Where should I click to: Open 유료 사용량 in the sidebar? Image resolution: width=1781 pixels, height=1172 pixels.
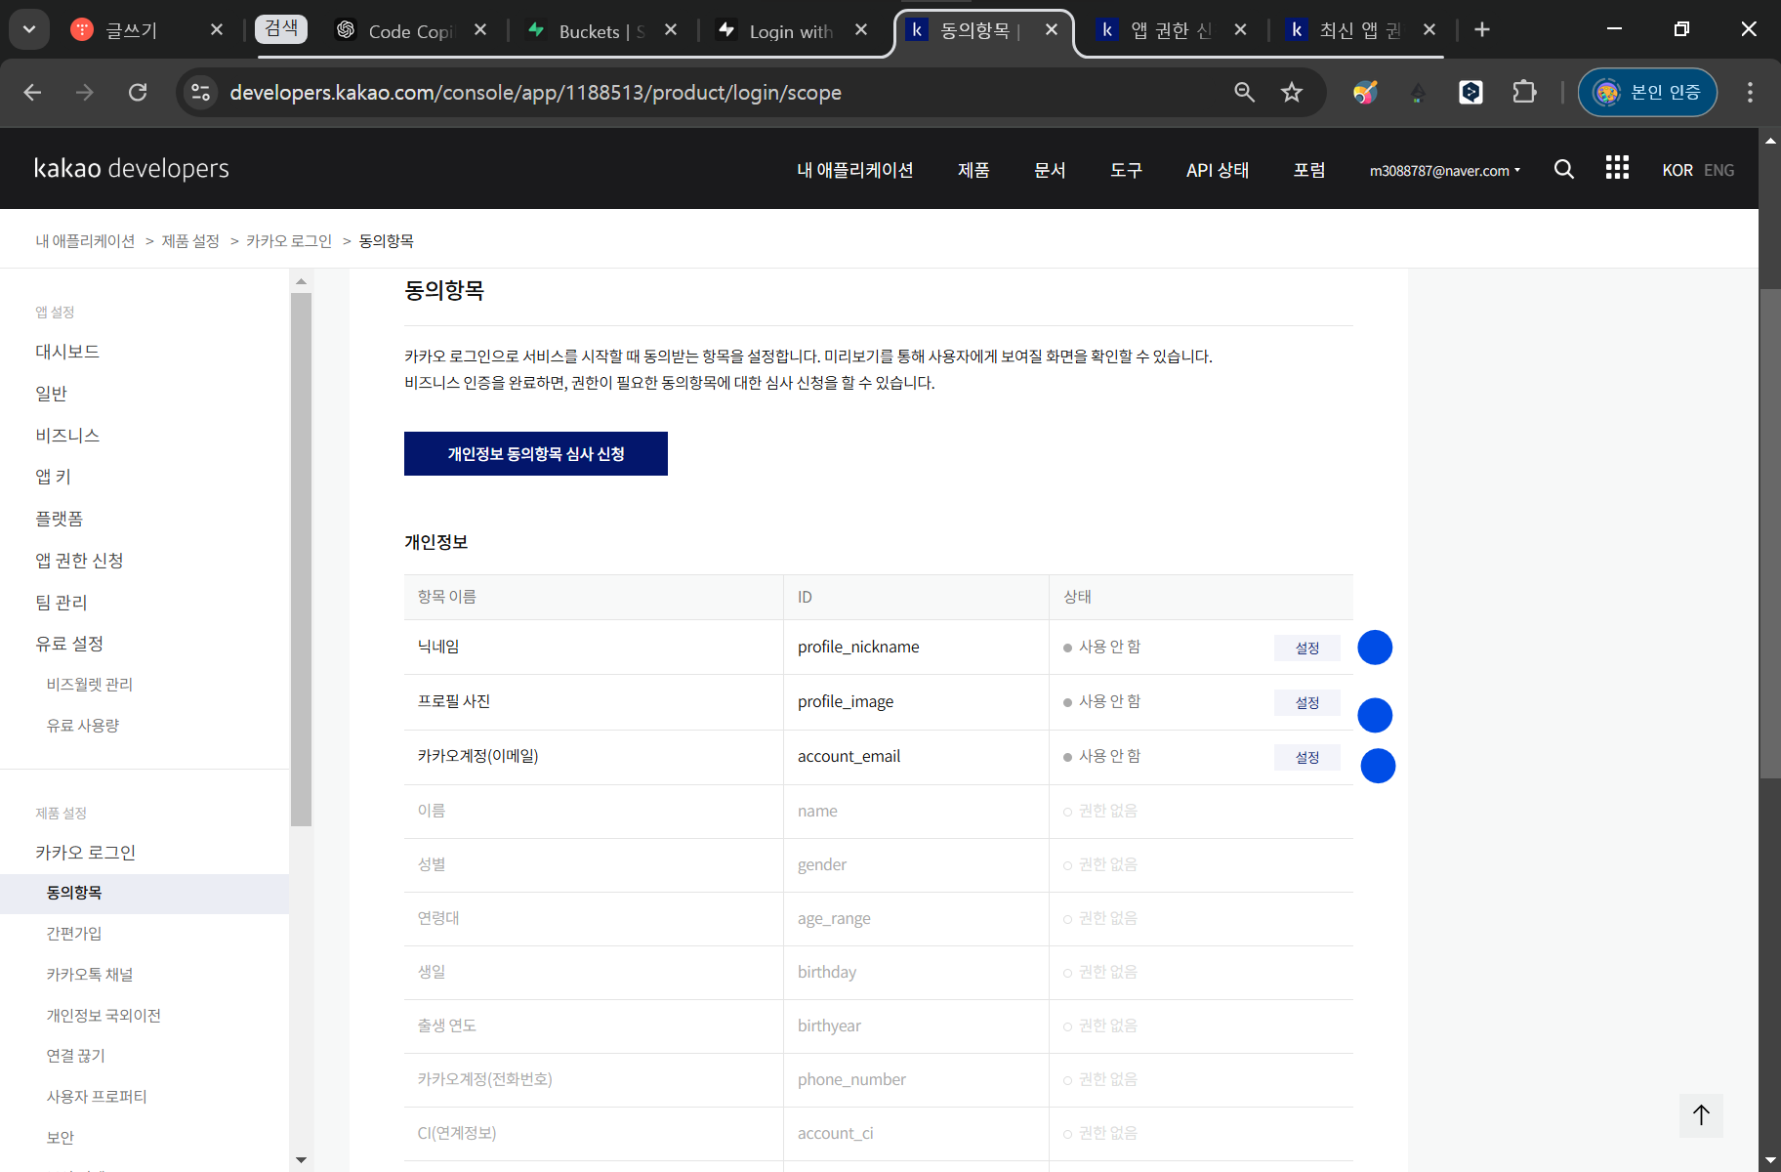pyautogui.click(x=83, y=726)
